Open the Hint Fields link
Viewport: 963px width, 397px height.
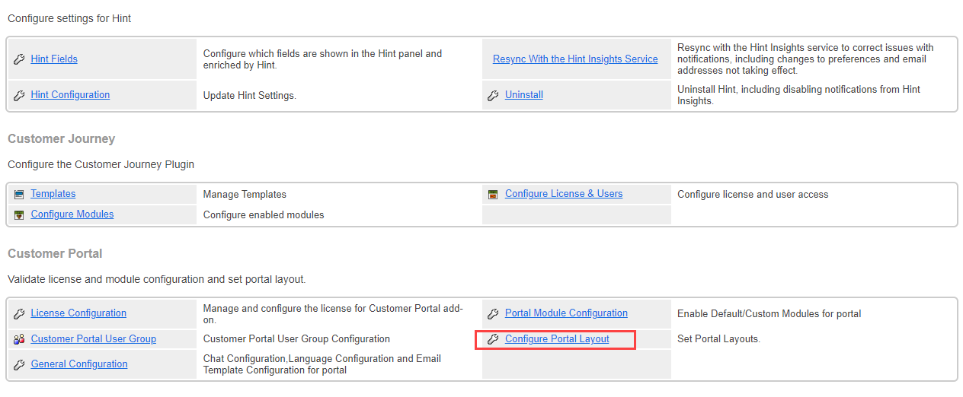(54, 59)
